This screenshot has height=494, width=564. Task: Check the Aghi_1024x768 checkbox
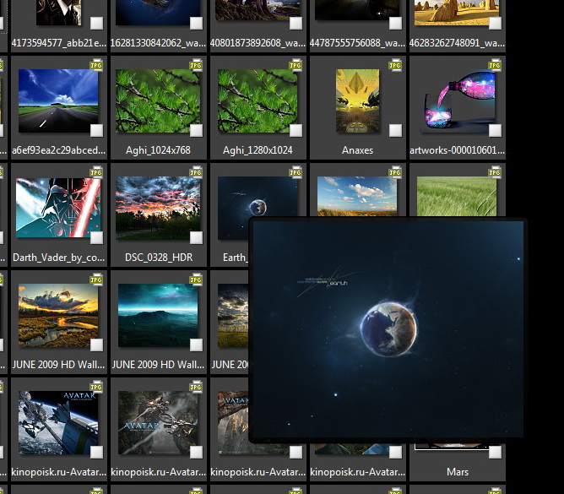(x=196, y=130)
